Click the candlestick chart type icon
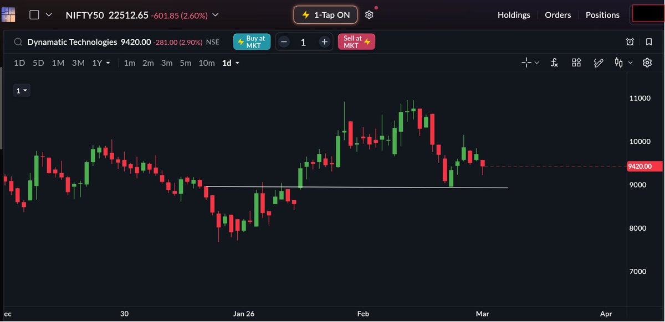This screenshot has width=665, height=322. [x=619, y=63]
